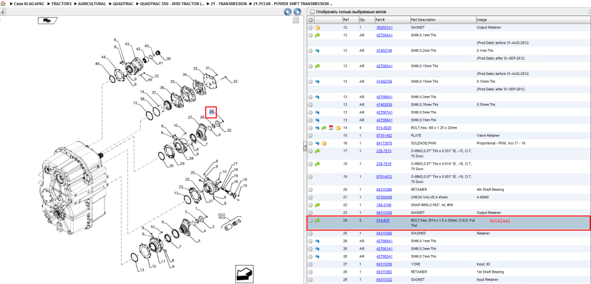Screen dimensions: 591x284
Task: Toggle the select circle on the 362603A1 row
Action: tap(311, 28)
